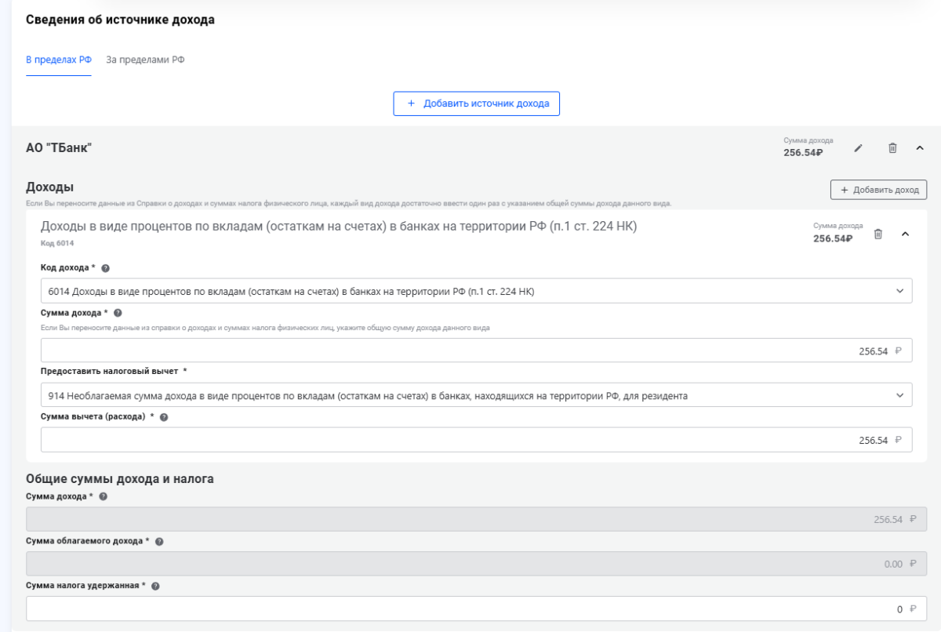Select the В пределах РФ tab
This screenshot has width=941, height=632.
pyautogui.click(x=59, y=60)
